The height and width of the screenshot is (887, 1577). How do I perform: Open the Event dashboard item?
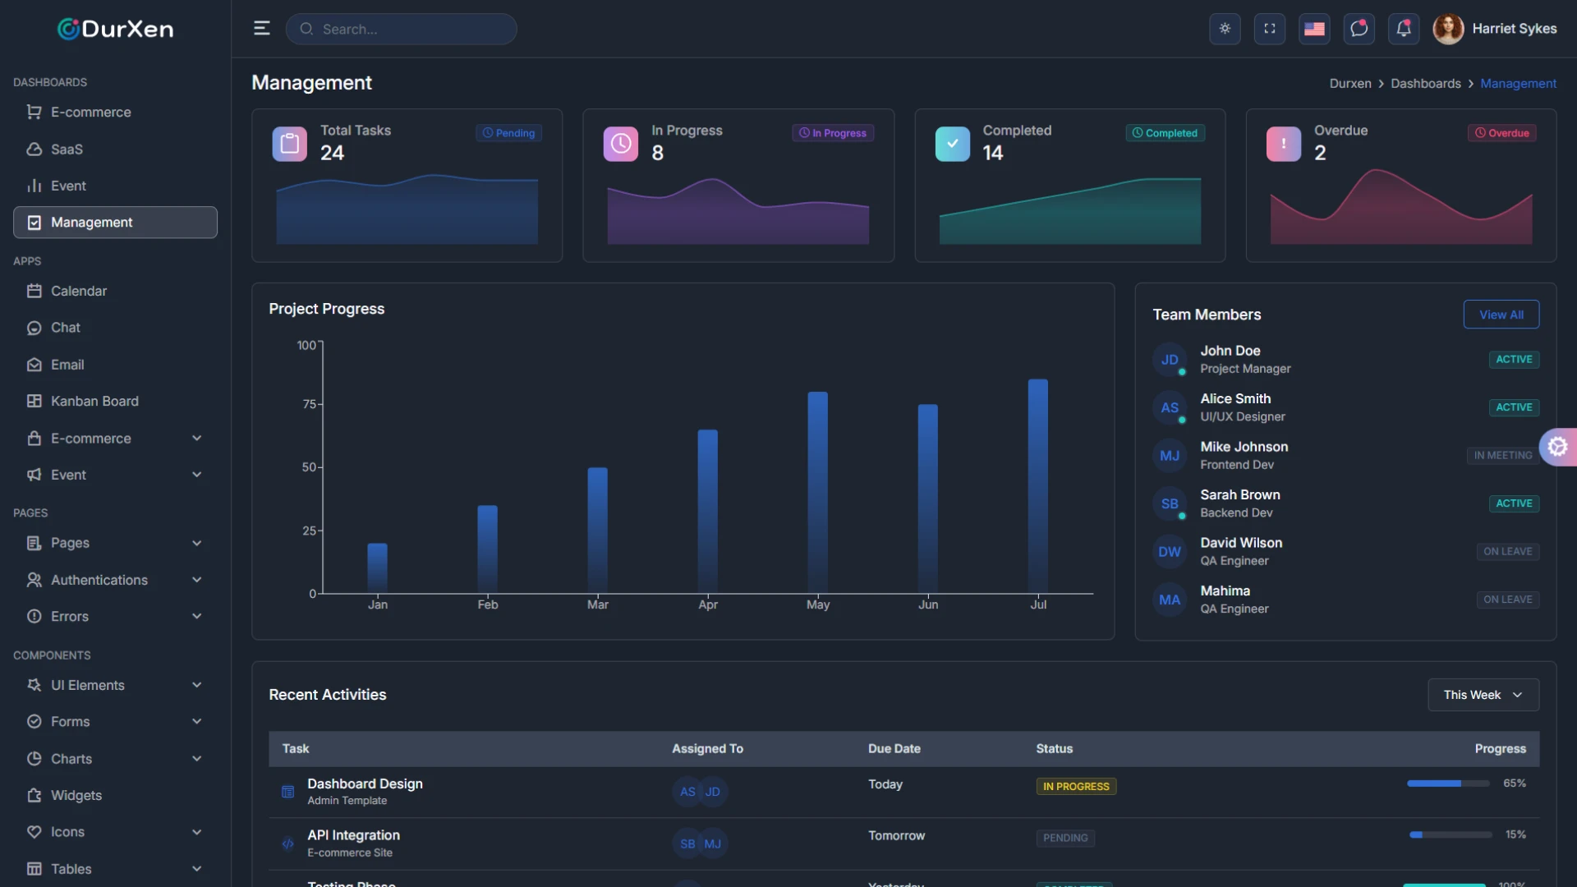click(x=115, y=186)
